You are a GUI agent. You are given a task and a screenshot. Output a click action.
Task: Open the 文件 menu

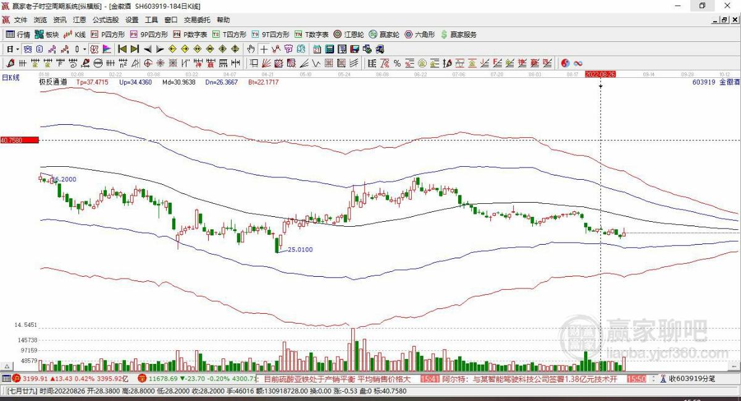20,20
